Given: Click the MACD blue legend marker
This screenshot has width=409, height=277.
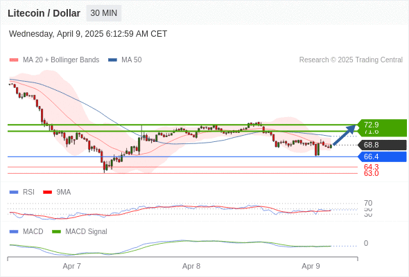Looking at the screenshot, I should point(14,232).
